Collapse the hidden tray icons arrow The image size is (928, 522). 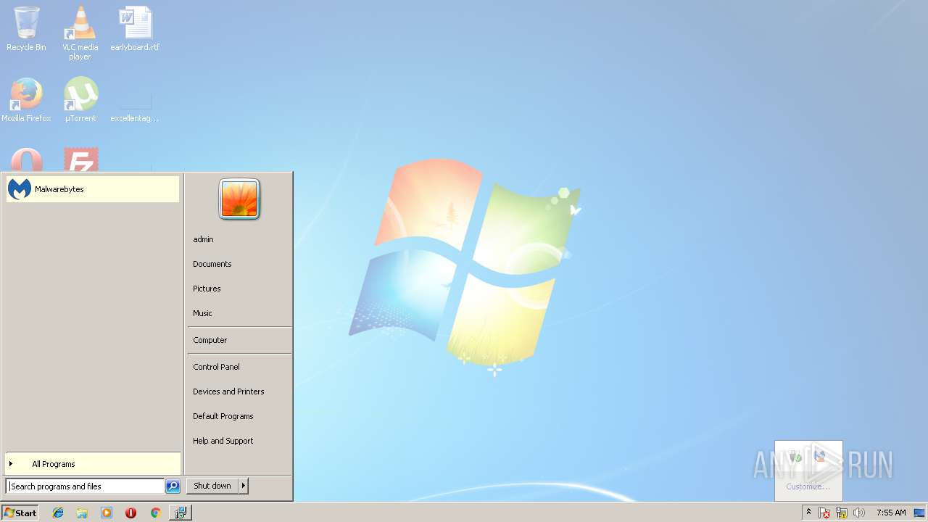click(x=808, y=513)
